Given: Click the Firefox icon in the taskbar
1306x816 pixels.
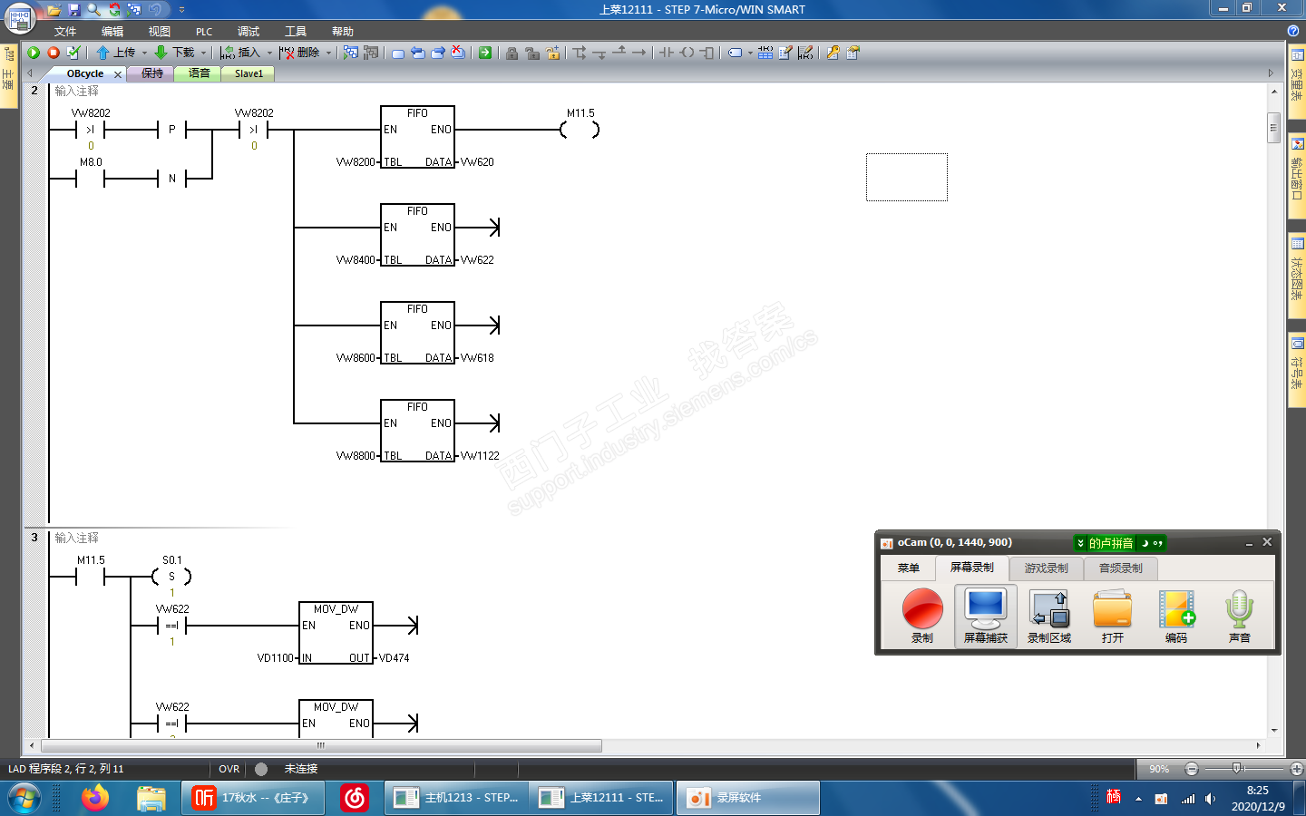Looking at the screenshot, I should (94, 798).
